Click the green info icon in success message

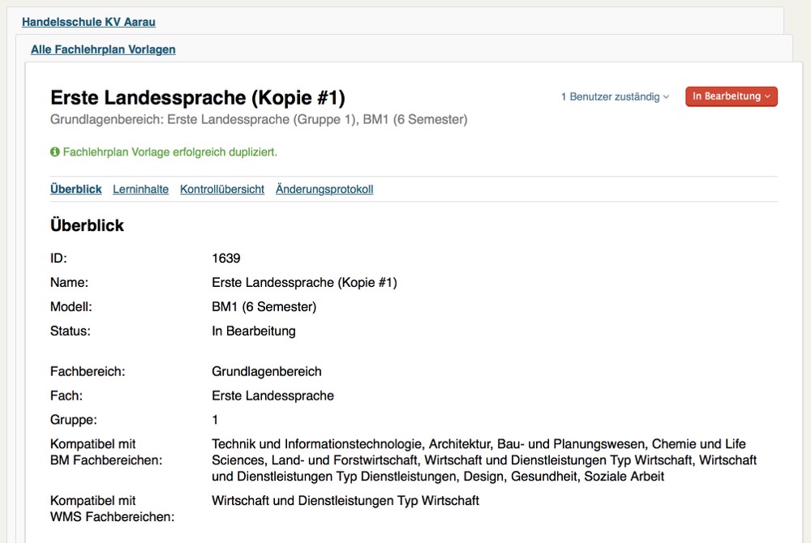click(55, 152)
